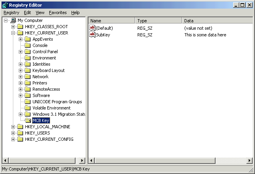Click the AppEvents folder icon
The width and height of the screenshot is (255, 174).
click(28, 39)
